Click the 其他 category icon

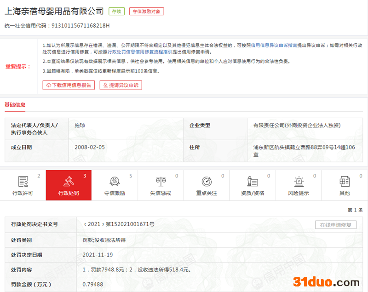(345, 182)
